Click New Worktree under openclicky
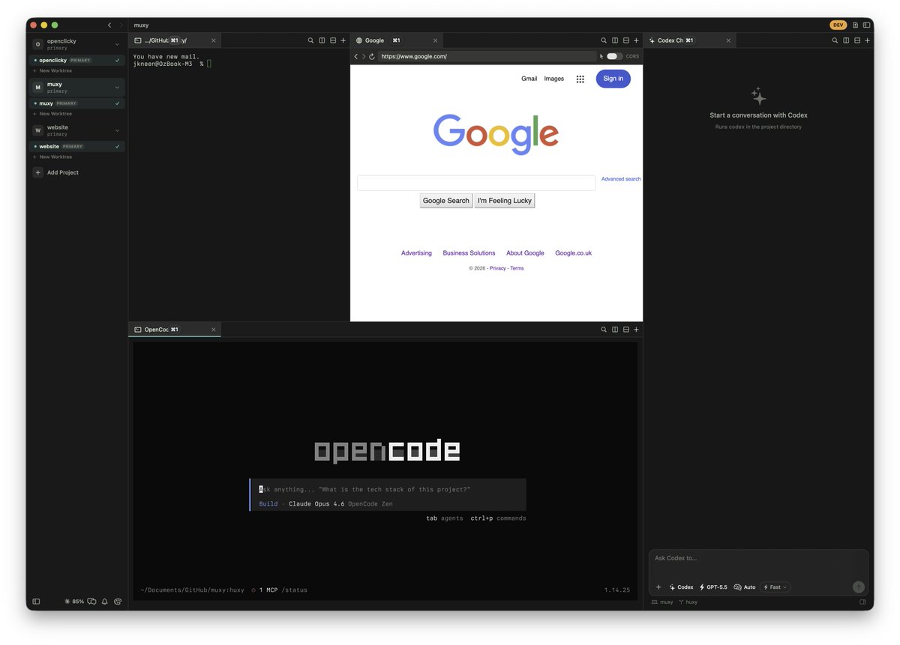This screenshot has height=645, width=900. [52, 70]
